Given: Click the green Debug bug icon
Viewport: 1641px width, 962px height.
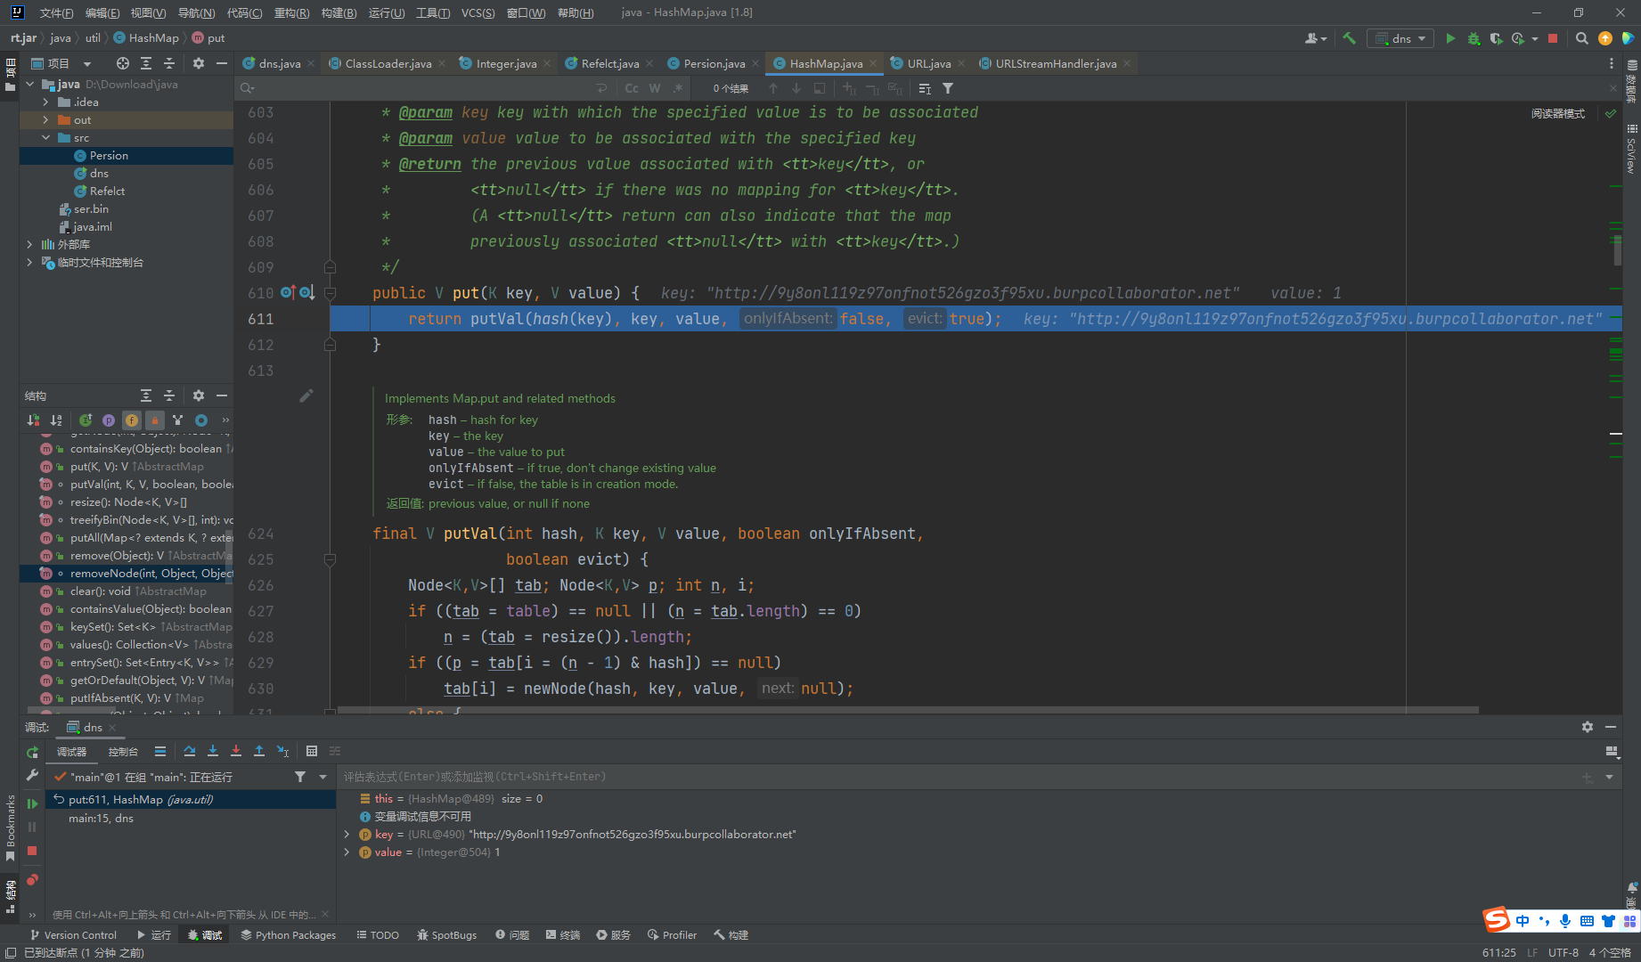Looking at the screenshot, I should pyautogui.click(x=1474, y=38).
